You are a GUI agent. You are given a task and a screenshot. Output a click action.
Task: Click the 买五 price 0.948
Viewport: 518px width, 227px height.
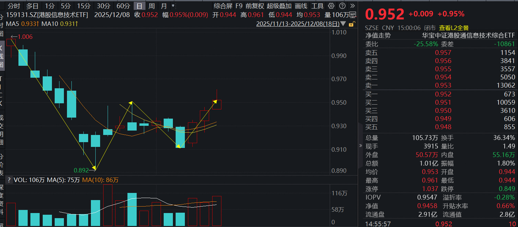[443, 127]
